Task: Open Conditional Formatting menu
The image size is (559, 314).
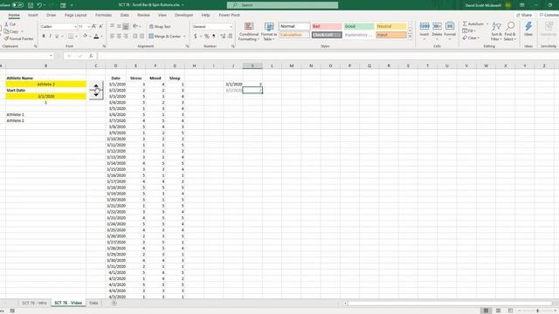Action: click(249, 31)
